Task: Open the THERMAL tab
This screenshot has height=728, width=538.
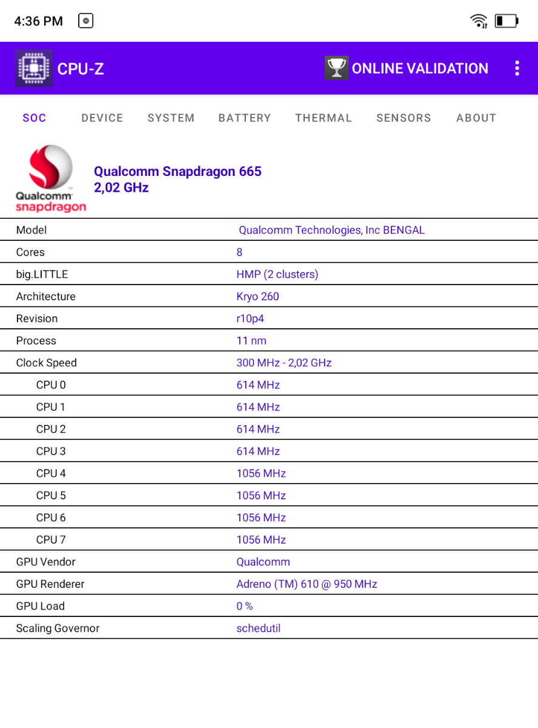Action: pyautogui.click(x=324, y=118)
